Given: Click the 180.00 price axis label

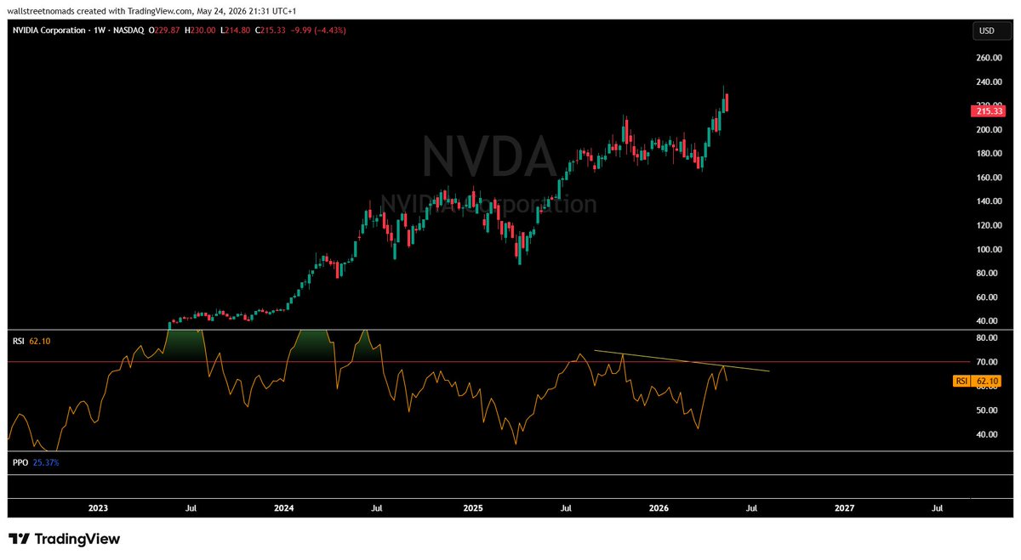Looking at the screenshot, I should pyautogui.click(x=989, y=154).
